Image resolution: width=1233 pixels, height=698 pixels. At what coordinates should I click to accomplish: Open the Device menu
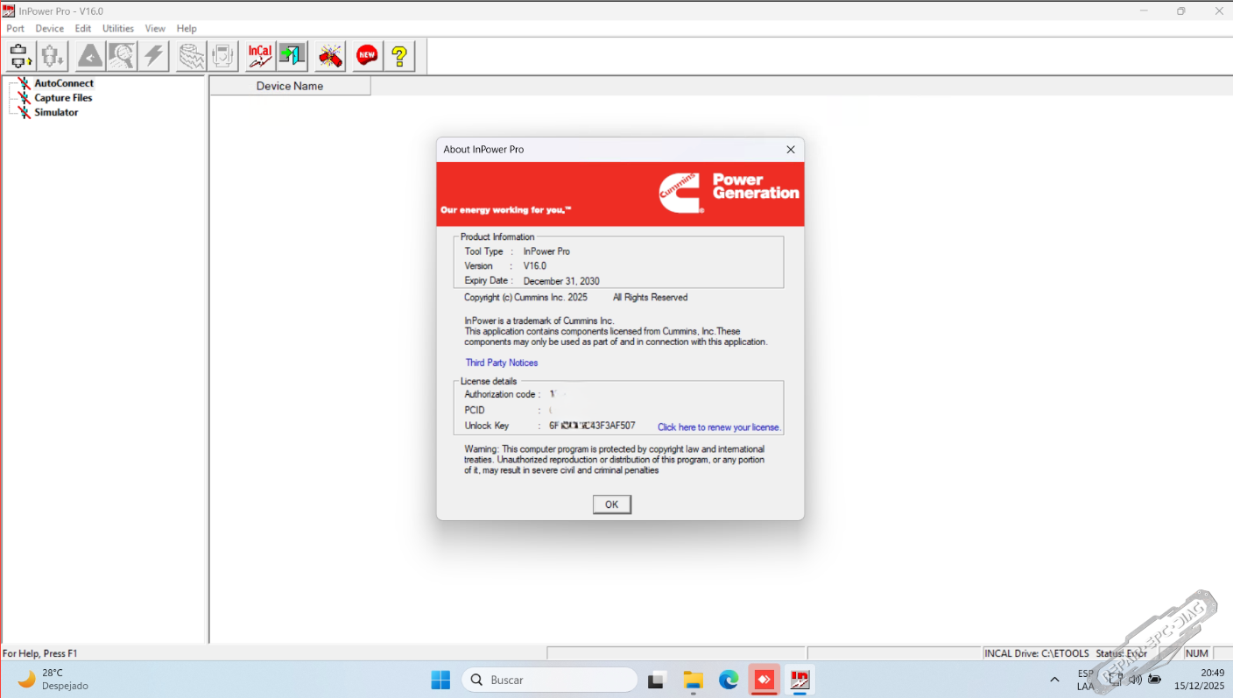[49, 28]
